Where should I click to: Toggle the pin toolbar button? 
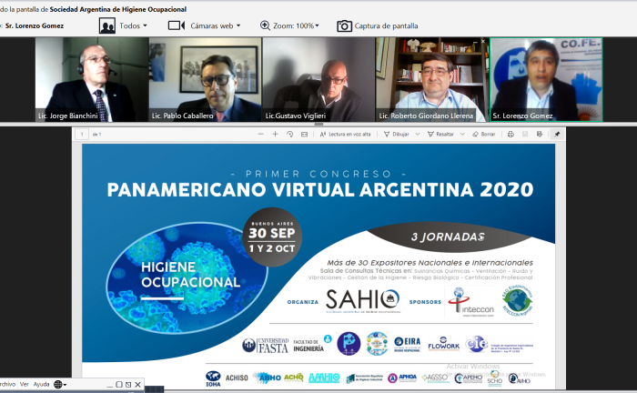coord(557,135)
